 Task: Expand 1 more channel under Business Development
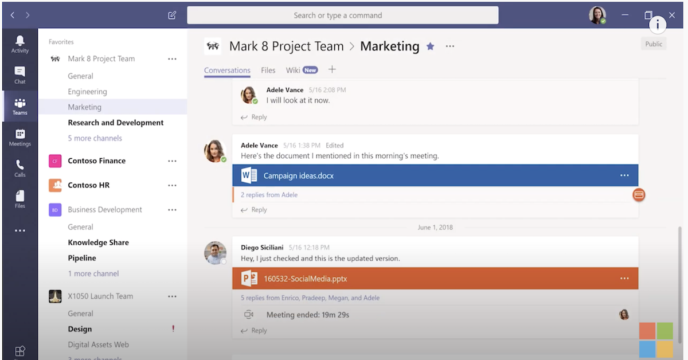(93, 273)
